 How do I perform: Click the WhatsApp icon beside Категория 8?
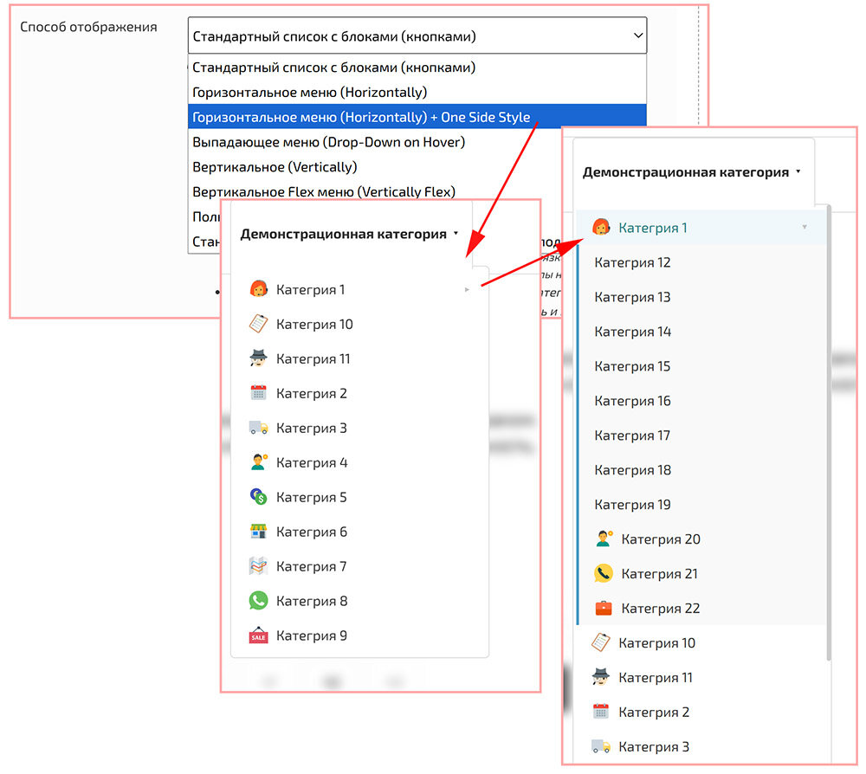(258, 601)
